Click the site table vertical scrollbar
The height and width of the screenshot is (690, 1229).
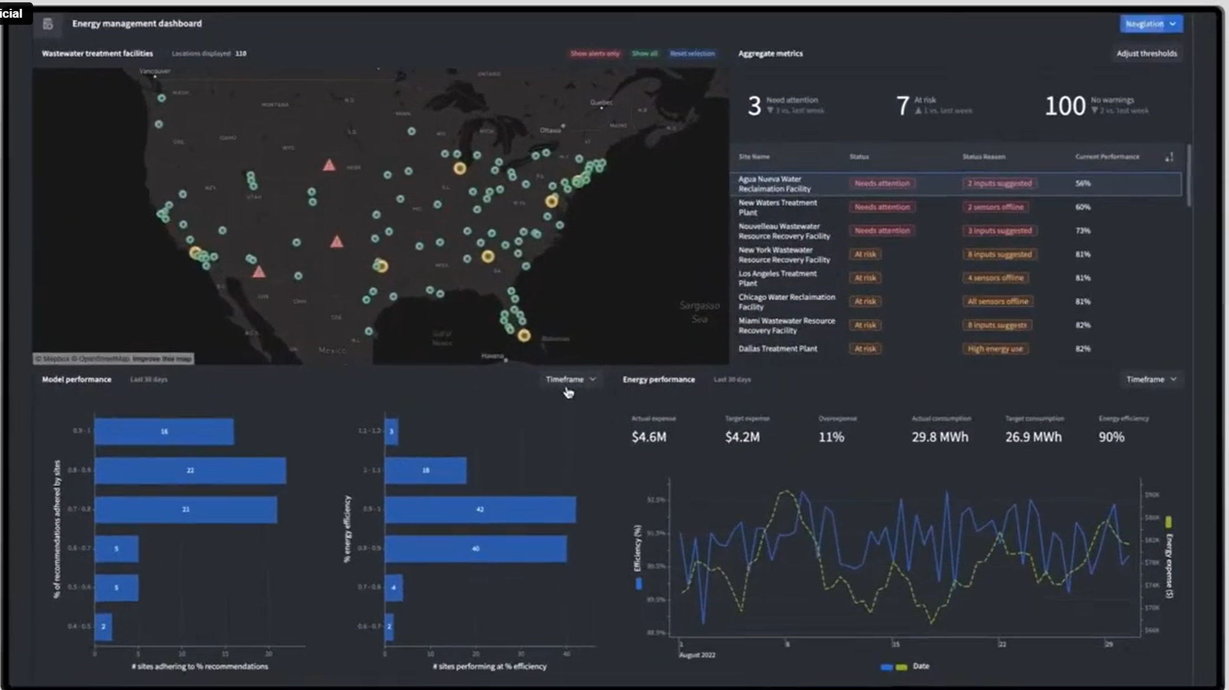[1188, 176]
